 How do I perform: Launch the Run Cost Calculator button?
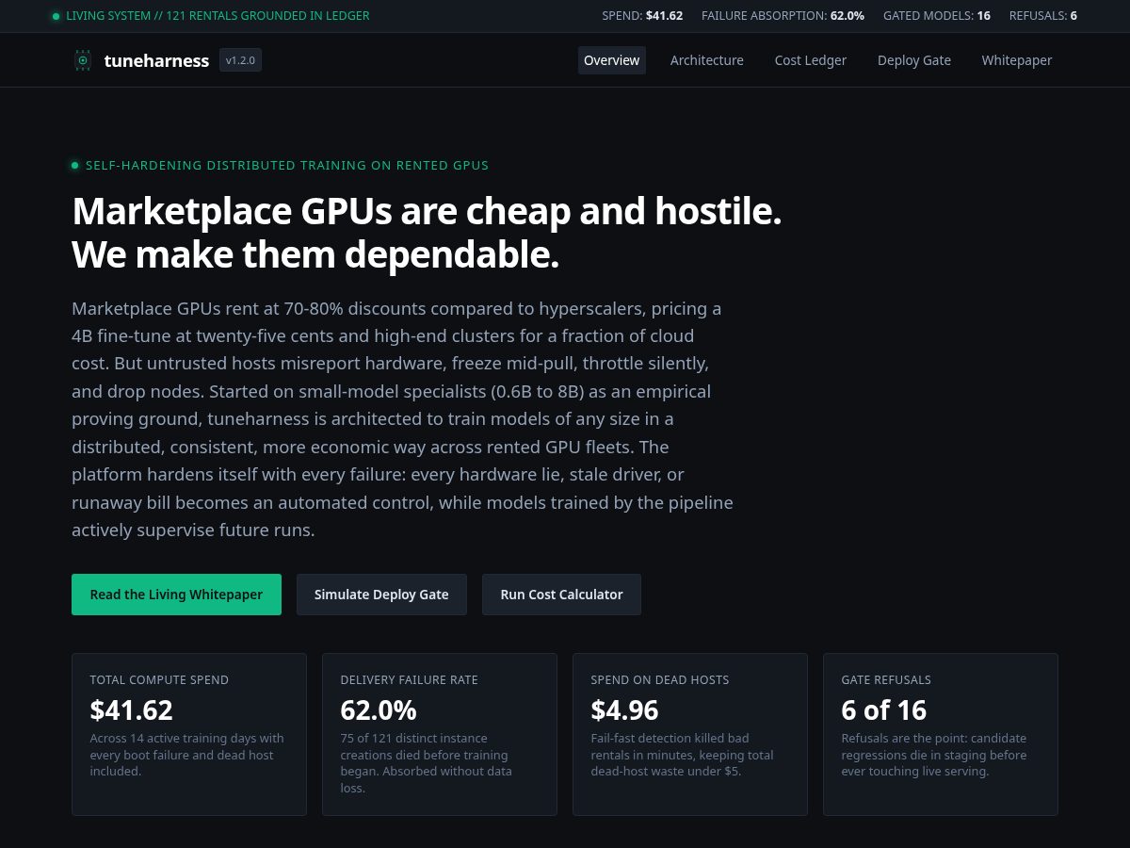[x=561, y=595]
